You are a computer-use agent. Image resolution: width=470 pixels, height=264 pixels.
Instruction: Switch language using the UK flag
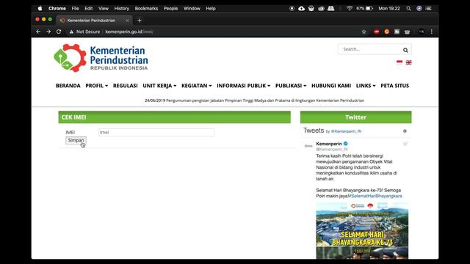408,62
